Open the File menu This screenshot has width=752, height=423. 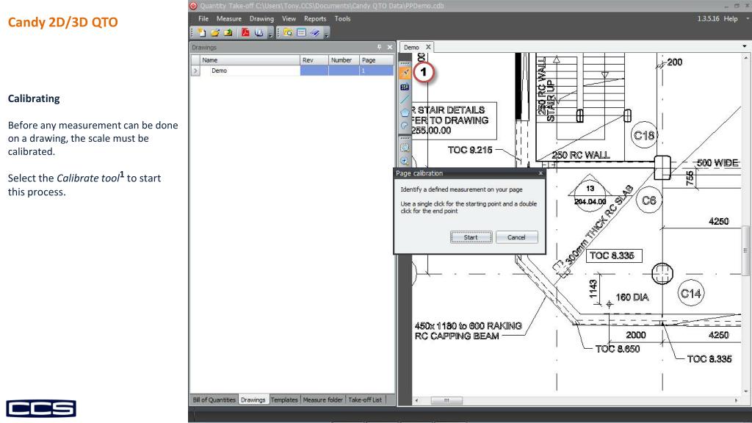(x=203, y=18)
